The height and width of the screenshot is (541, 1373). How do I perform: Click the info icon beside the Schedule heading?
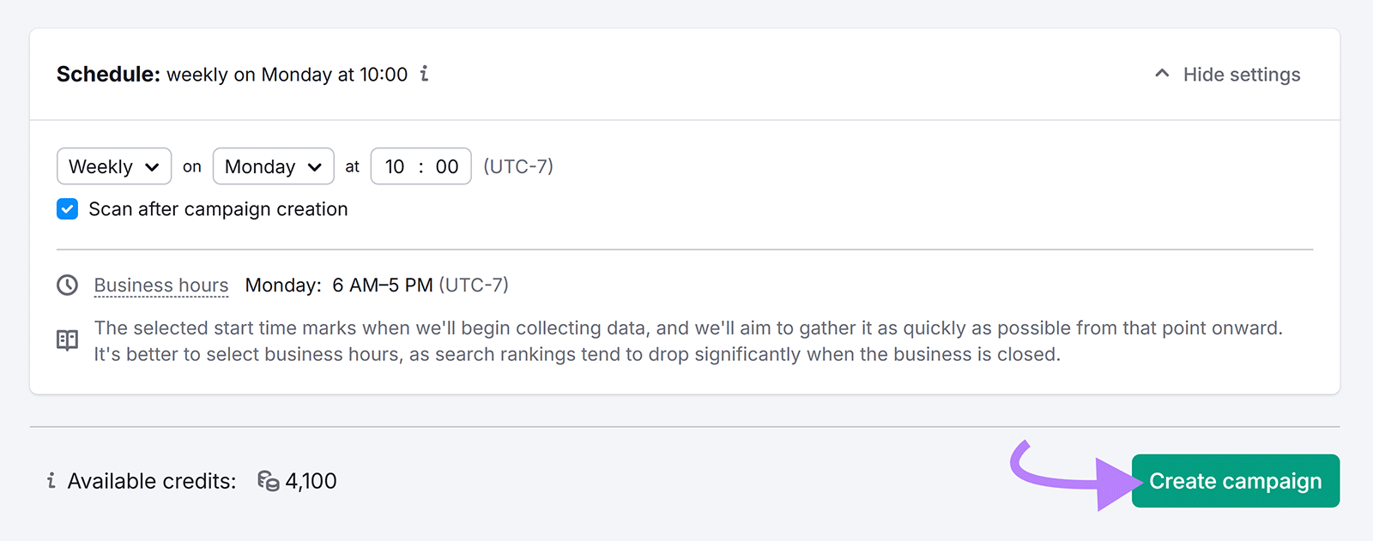coord(424,74)
